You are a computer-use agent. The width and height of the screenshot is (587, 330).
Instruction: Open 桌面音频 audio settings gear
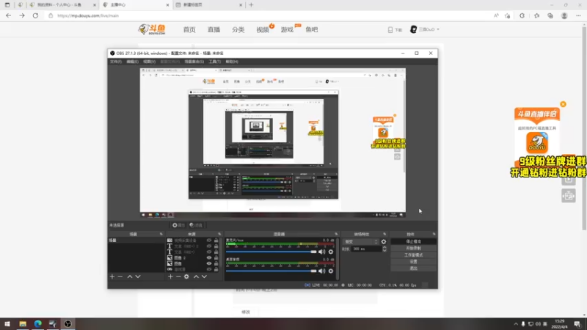click(331, 271)
